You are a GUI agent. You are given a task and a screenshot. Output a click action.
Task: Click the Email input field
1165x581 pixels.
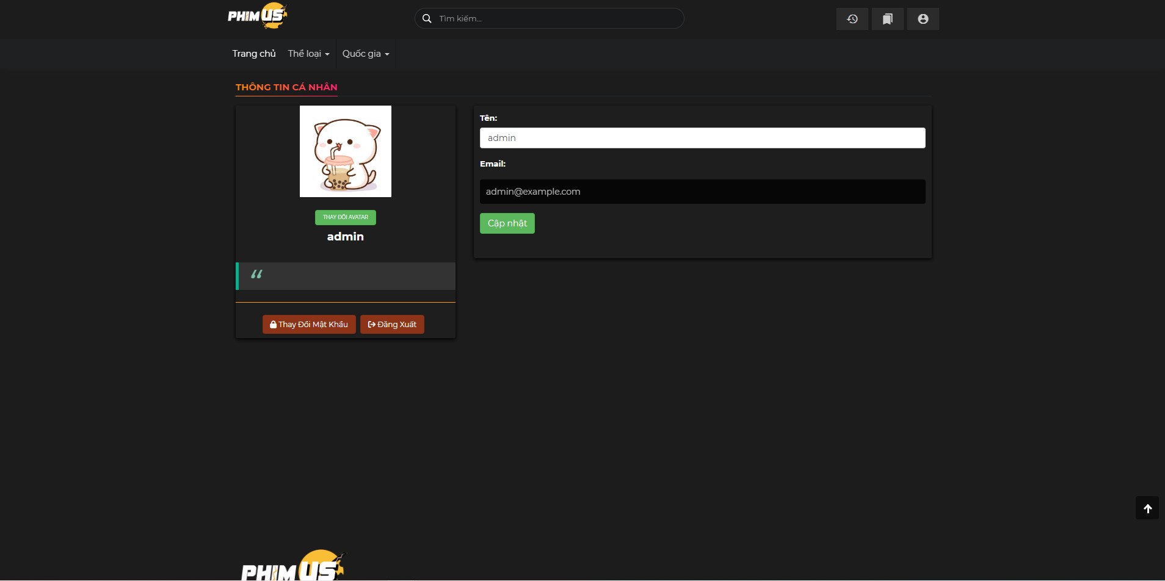[x=702, y=192]
